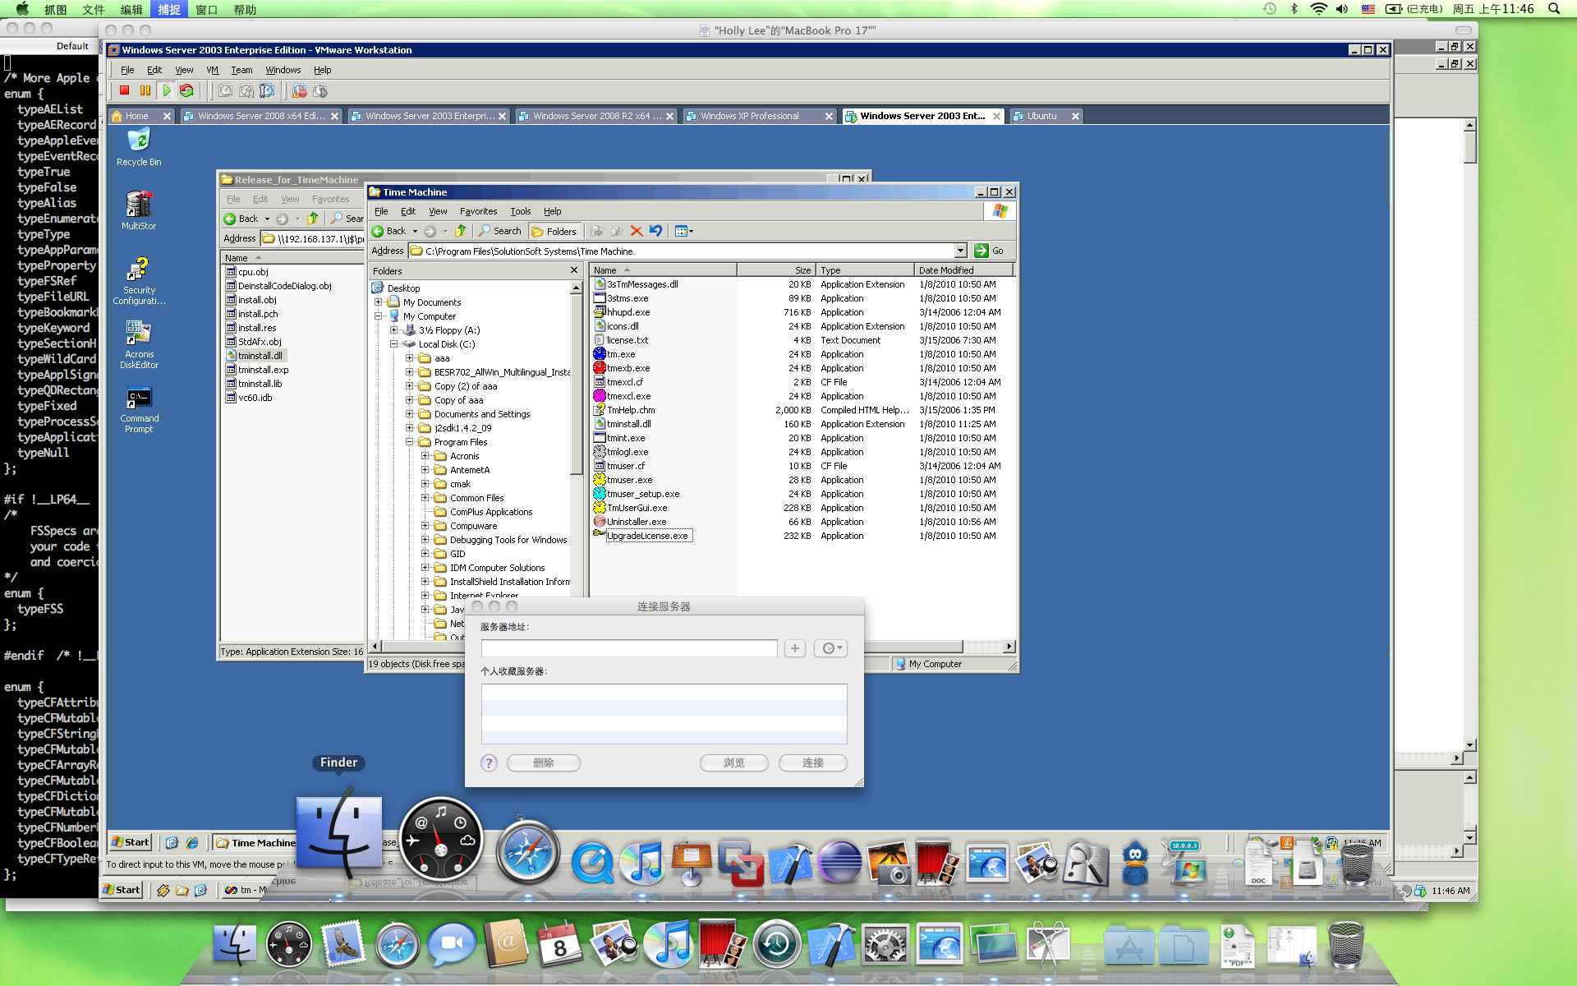Collapse the Local Disk (C:) node
1577x986 pixels.
(x=394, y=344)
